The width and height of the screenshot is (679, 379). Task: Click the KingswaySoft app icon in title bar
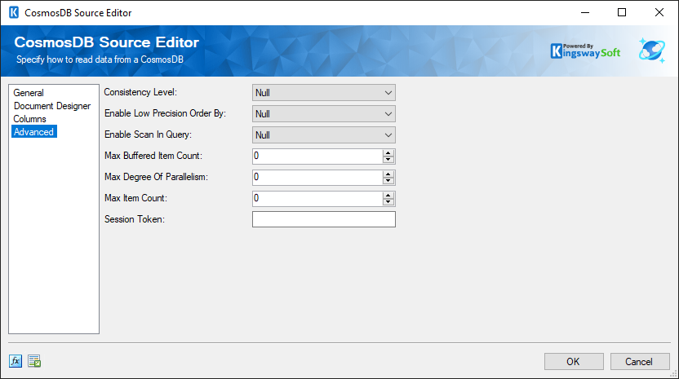click(14, 12)
